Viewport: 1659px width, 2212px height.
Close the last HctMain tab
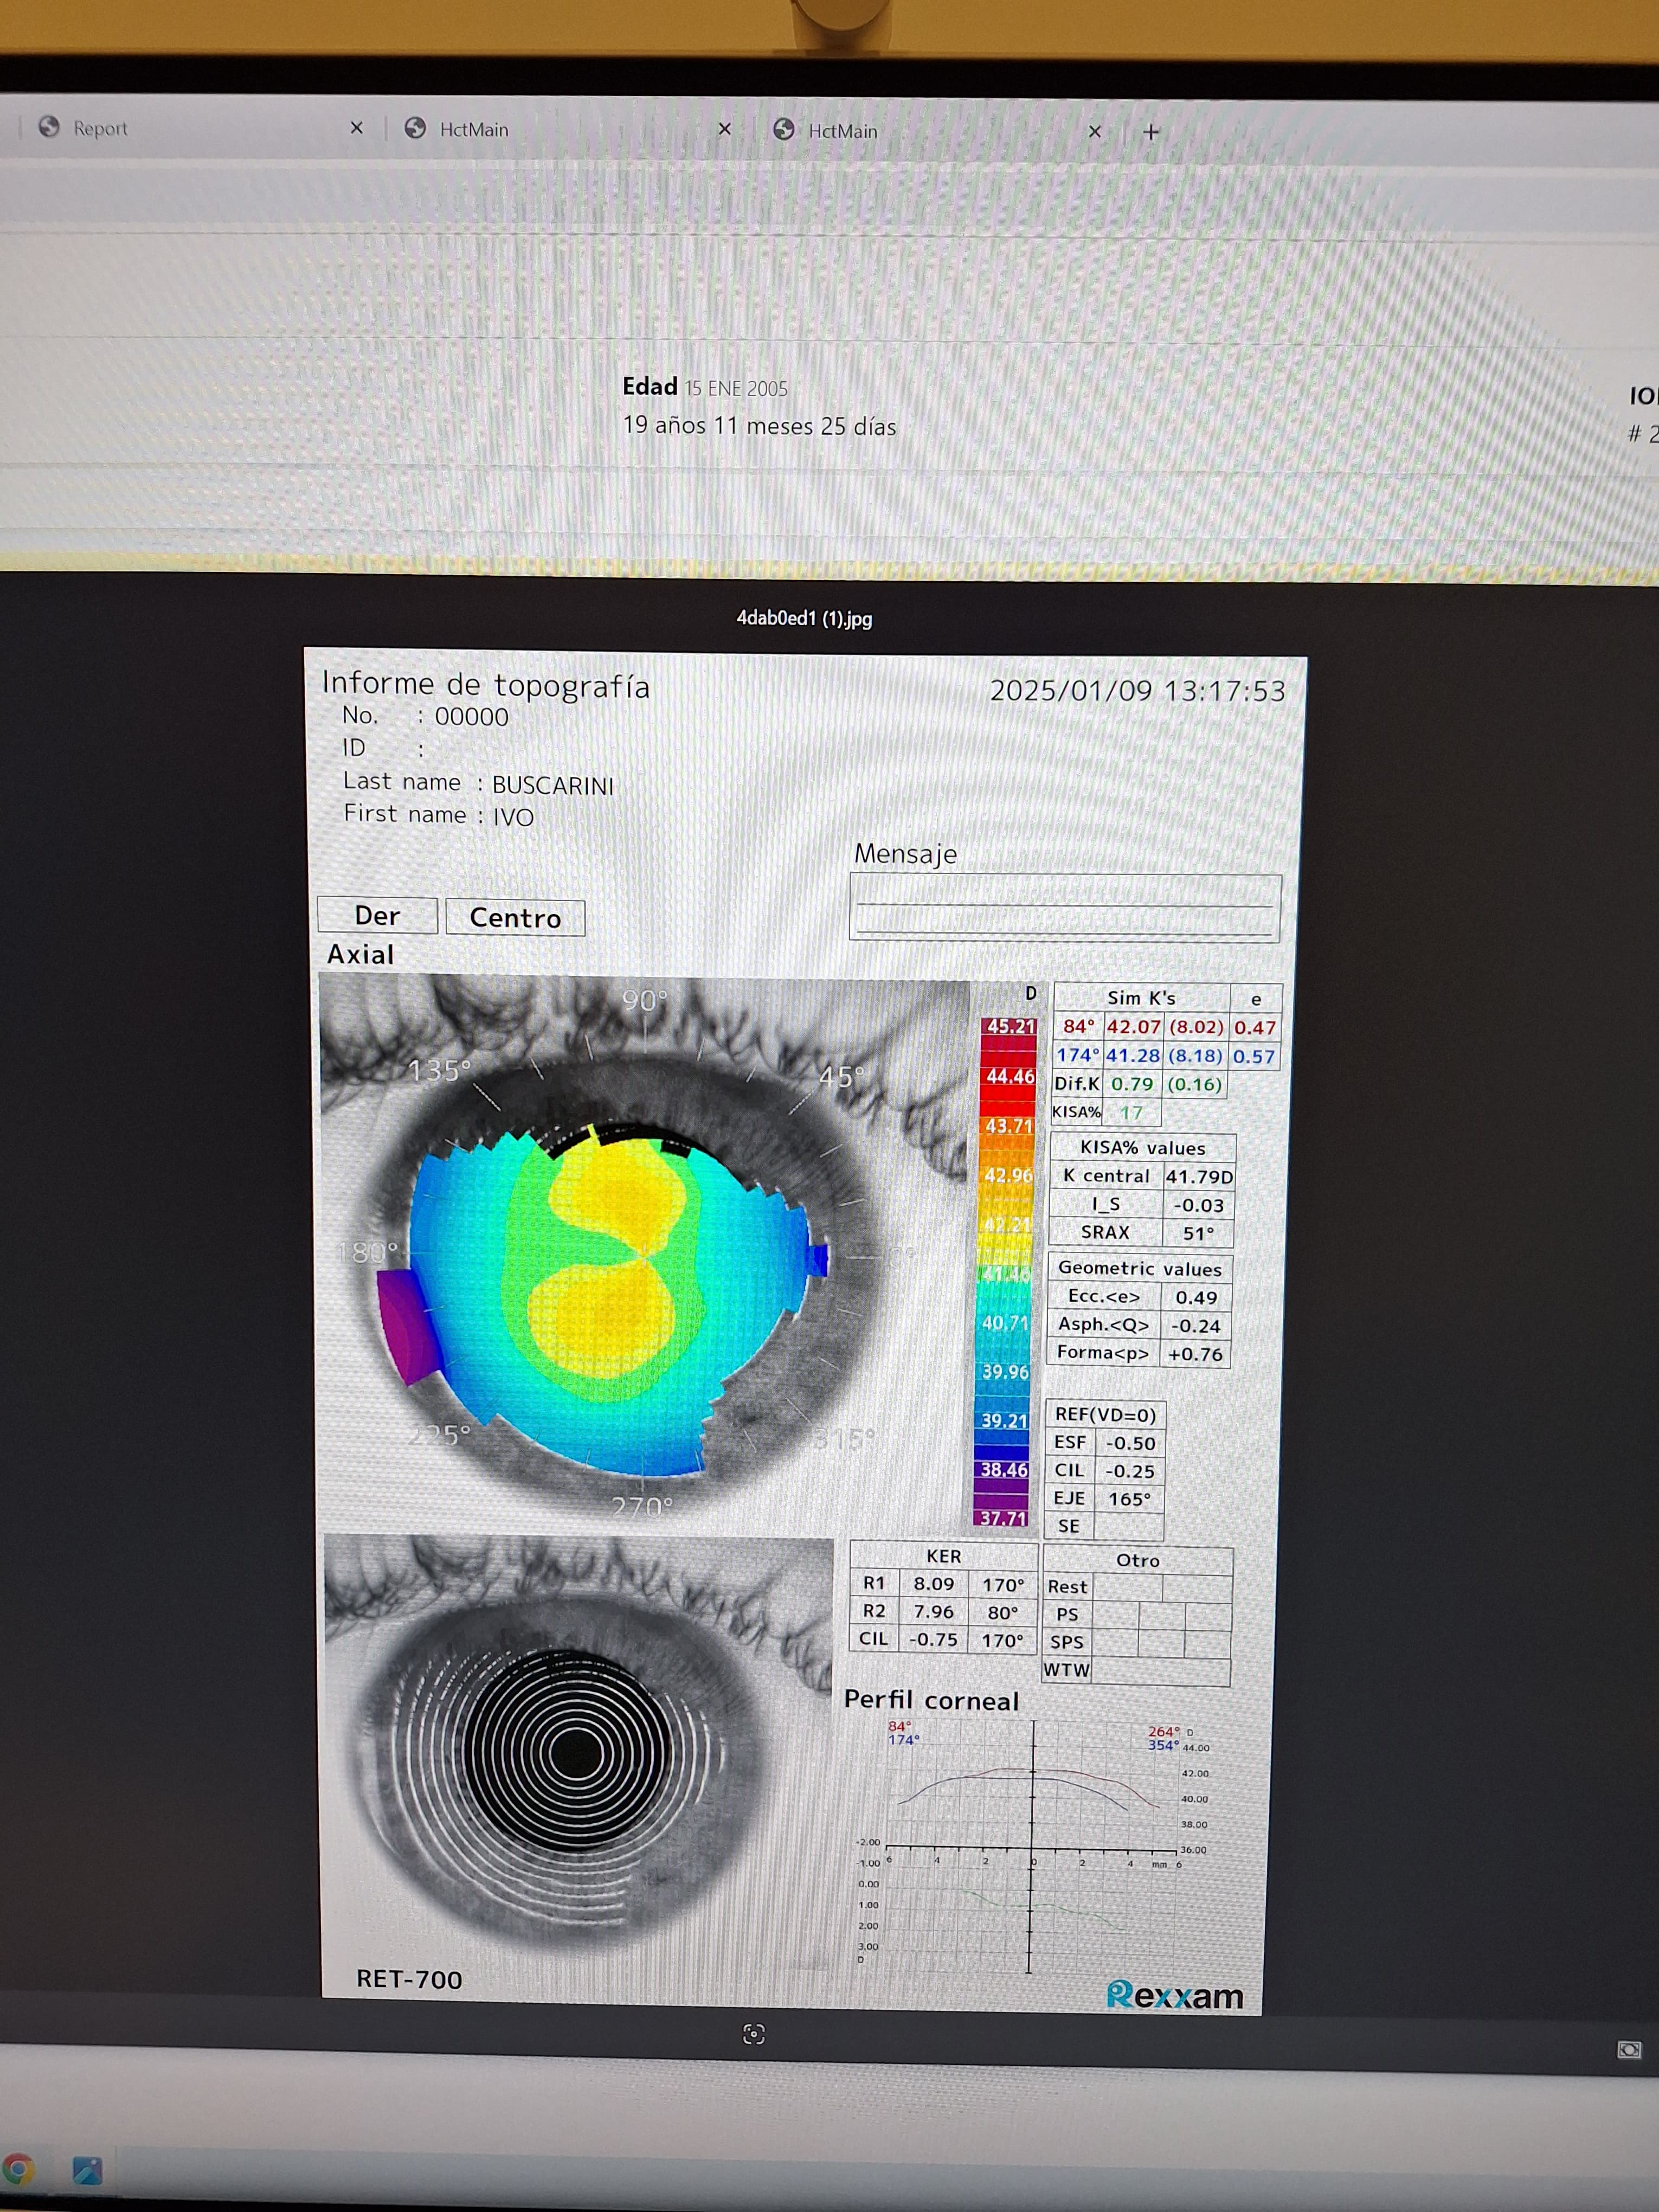[1095, 131]
